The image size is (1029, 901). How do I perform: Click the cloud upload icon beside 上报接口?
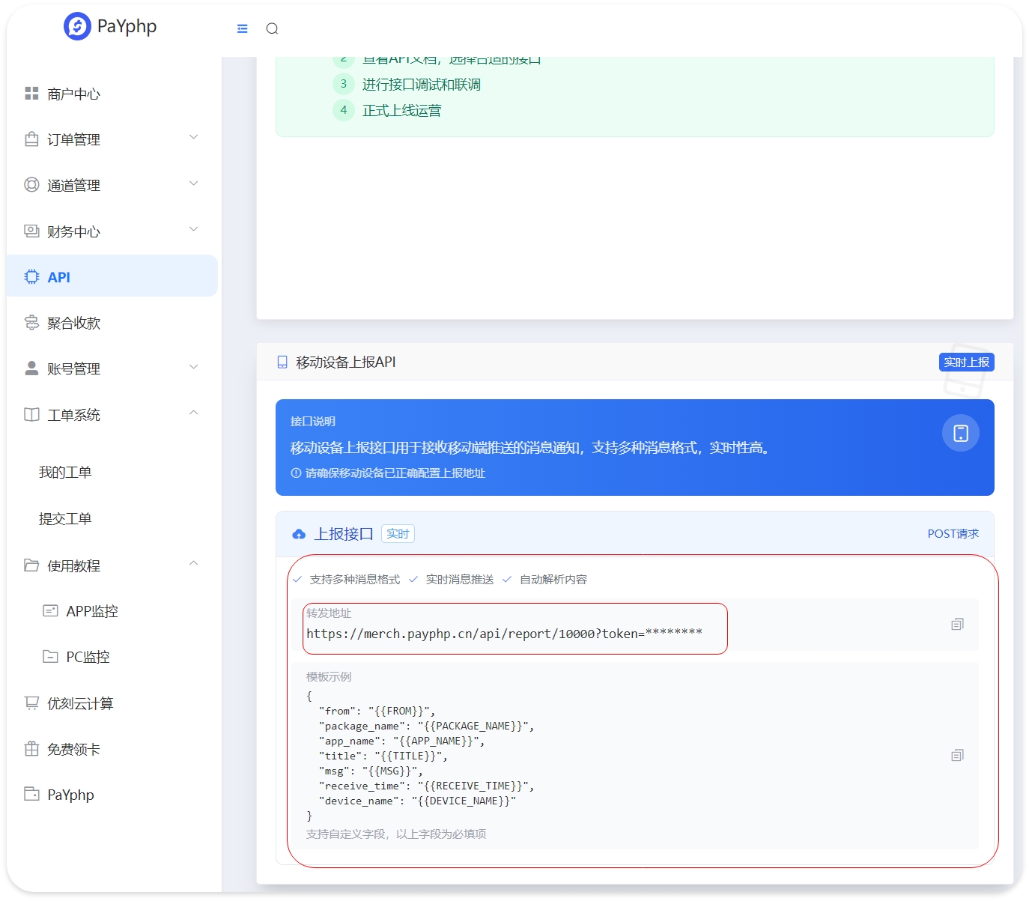tap(299, 534)
